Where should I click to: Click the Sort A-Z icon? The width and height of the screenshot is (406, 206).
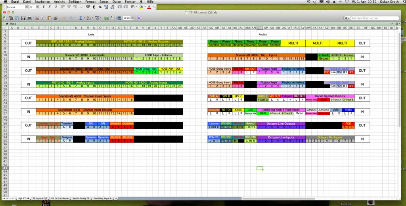click(88, 18)
